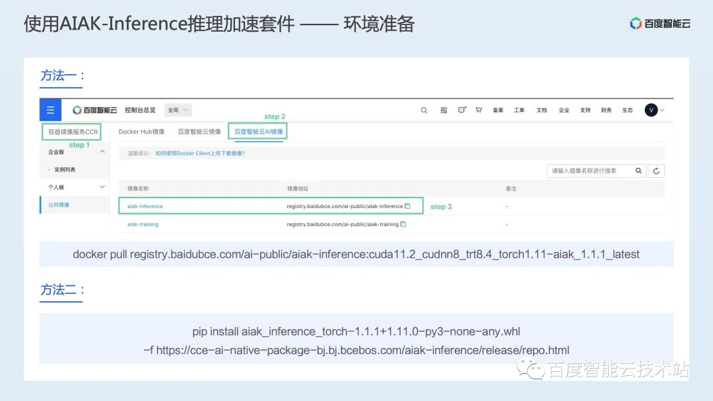Click the -f https://cce-ai-native-package repo URL line
Image resolution: width=713 pixels, height=401 pixels.
(356, 350)
